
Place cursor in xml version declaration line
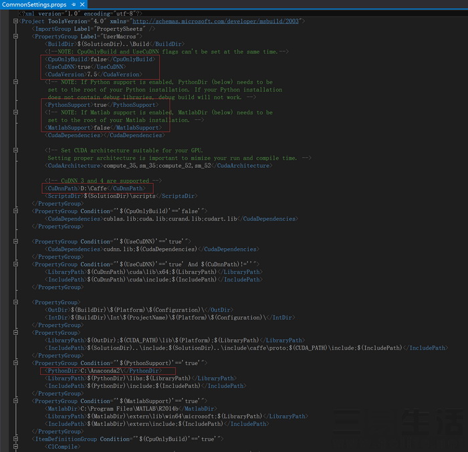(80, 14)
